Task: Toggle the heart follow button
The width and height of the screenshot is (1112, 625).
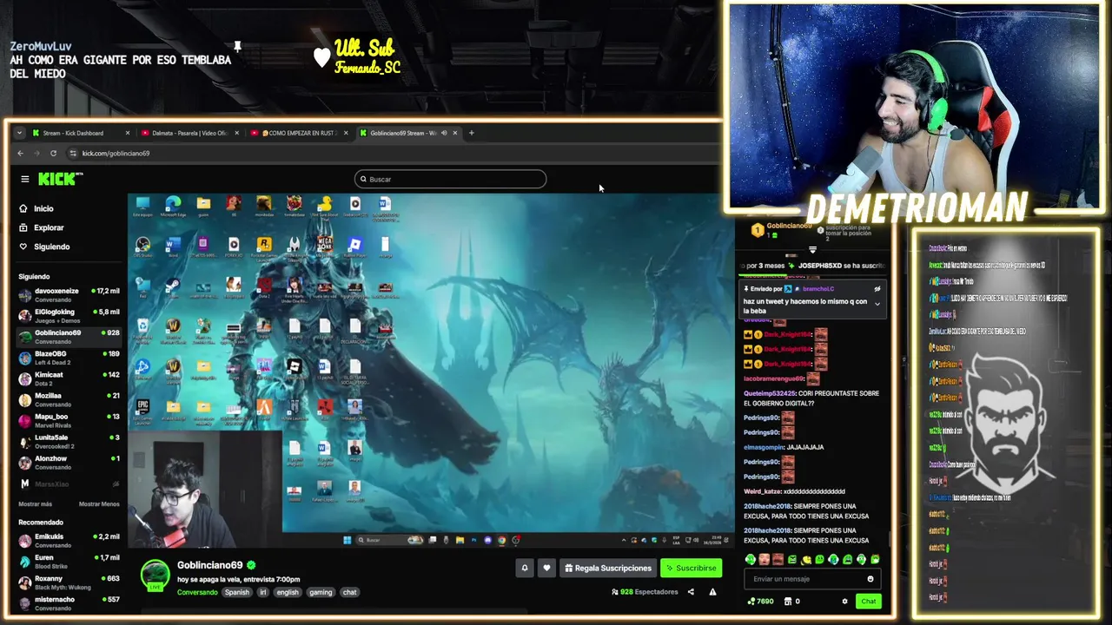Action: pos(546,568)
